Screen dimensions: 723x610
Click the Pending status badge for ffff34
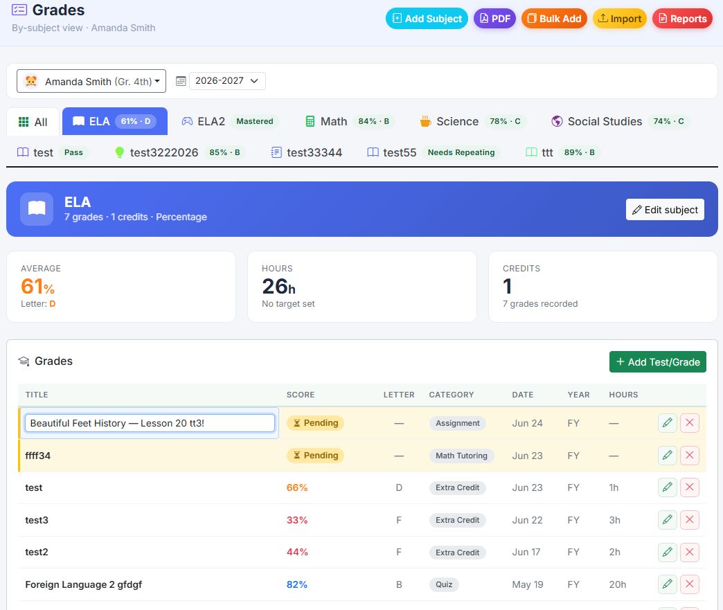tap(315, 455)
